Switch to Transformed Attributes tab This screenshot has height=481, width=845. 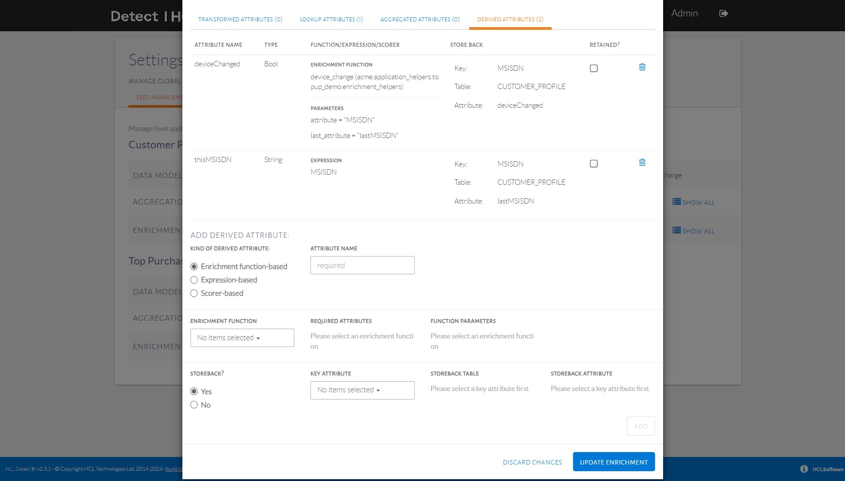coord(240,20)
